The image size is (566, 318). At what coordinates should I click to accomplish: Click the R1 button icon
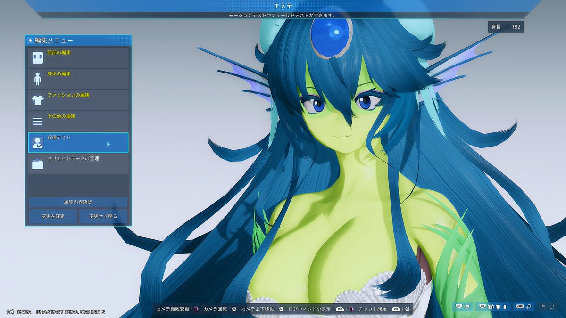point(483,306)
